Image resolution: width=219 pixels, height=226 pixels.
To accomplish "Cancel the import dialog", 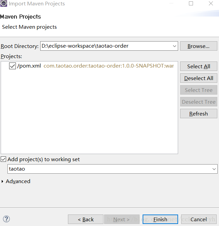I will pyautogui.click(x=199, y=219).
